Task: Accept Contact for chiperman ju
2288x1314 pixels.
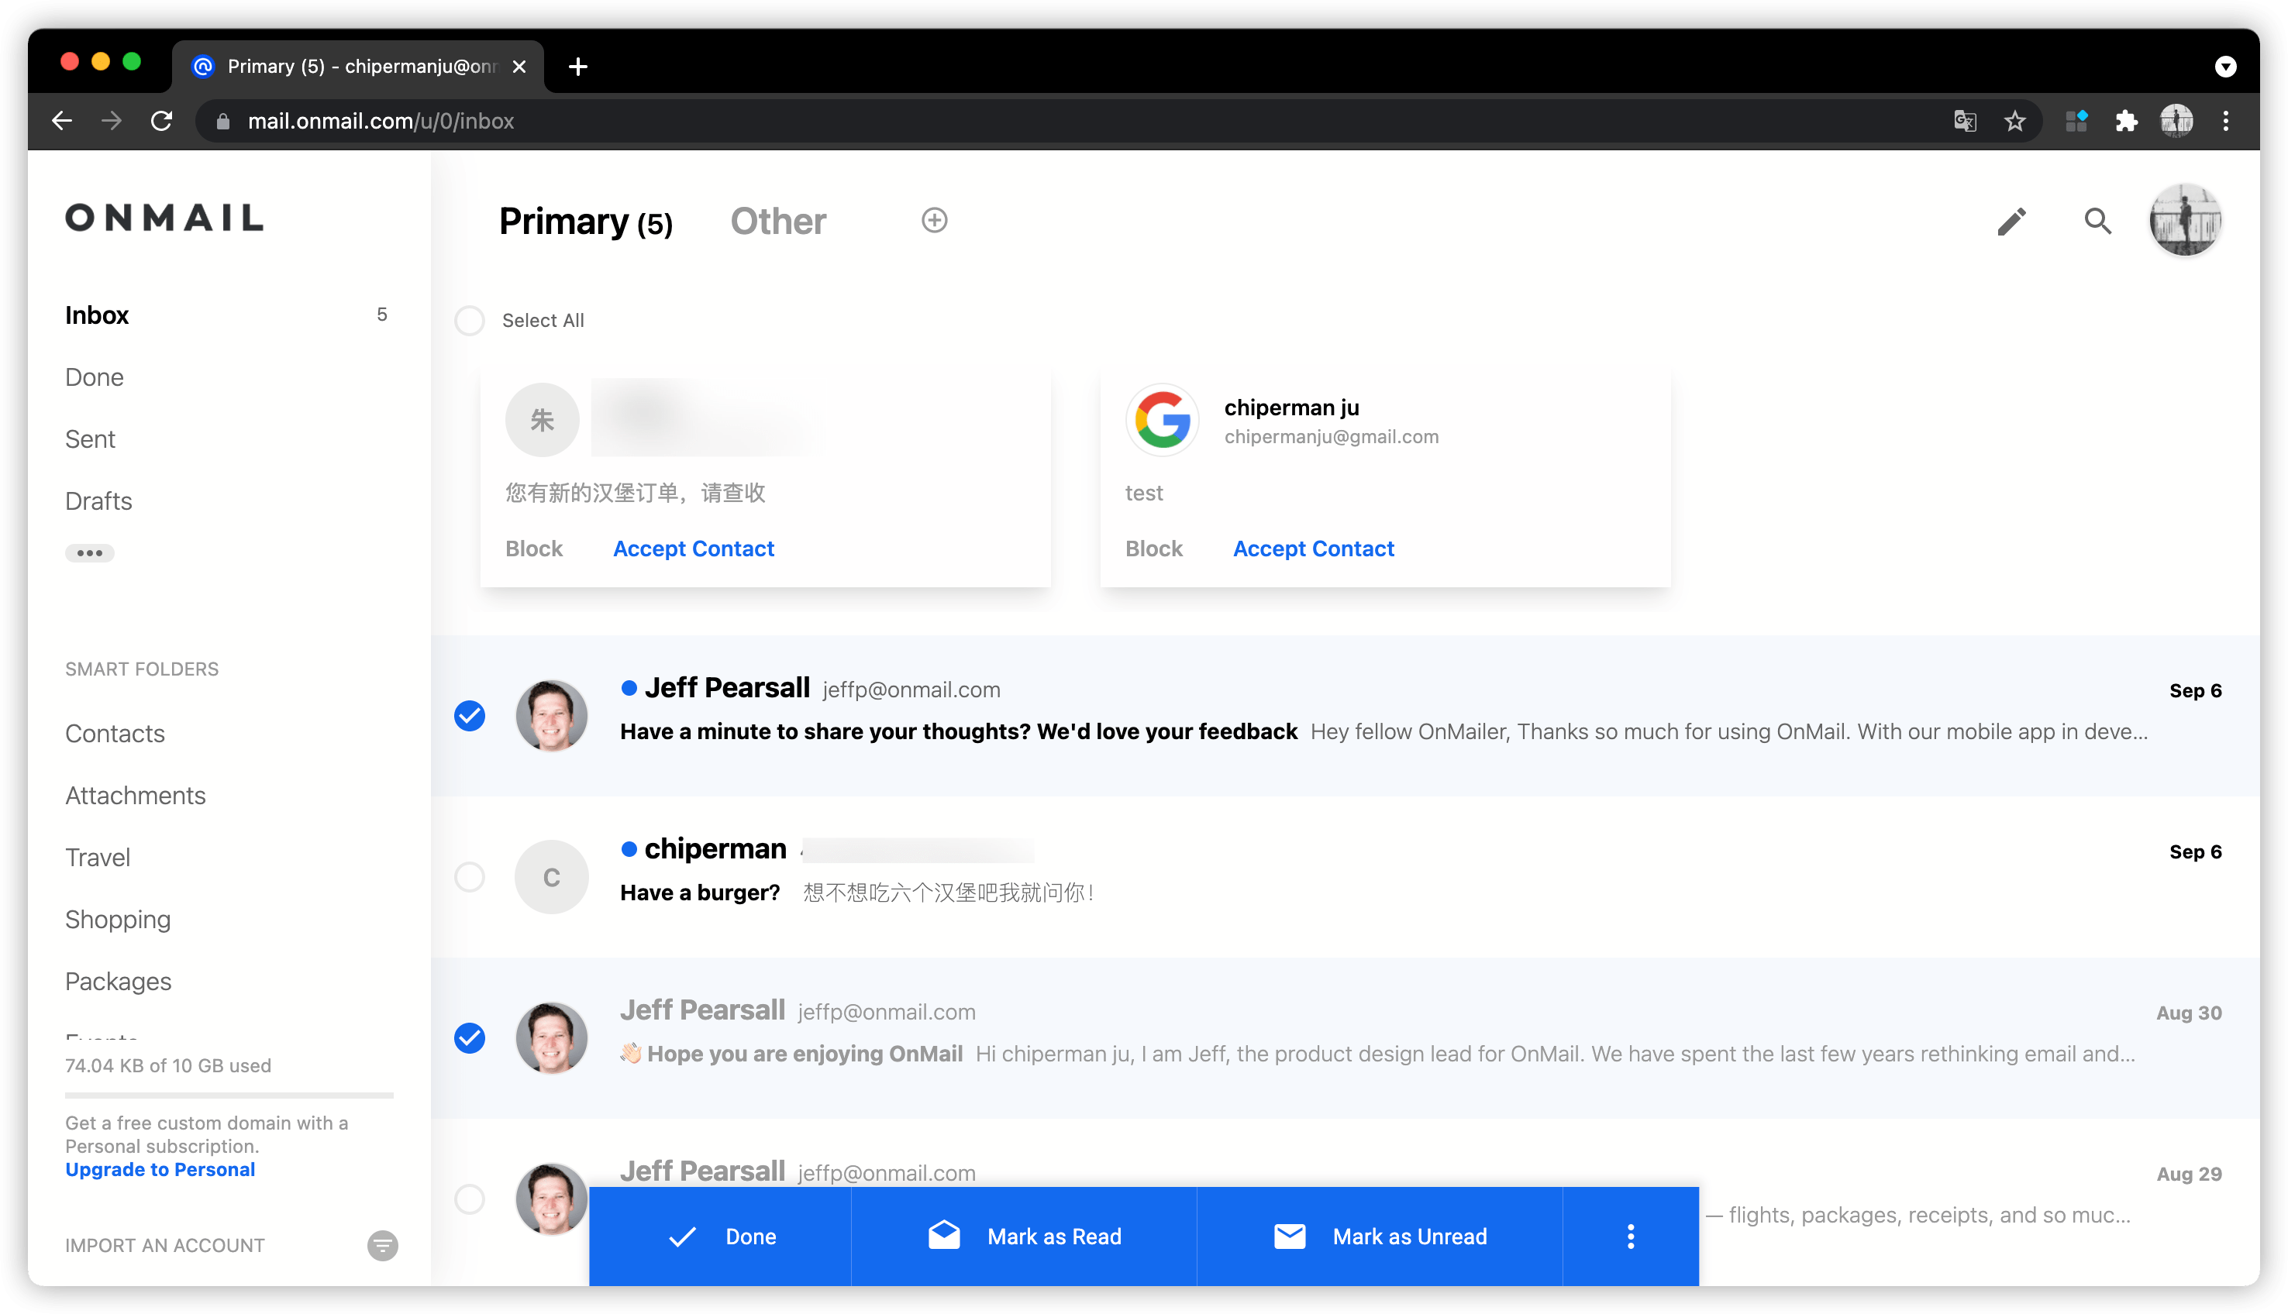Action: click(1313, 549)
